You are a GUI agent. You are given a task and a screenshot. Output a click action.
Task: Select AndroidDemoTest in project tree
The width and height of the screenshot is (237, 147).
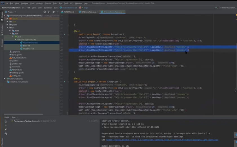point(30,43)
